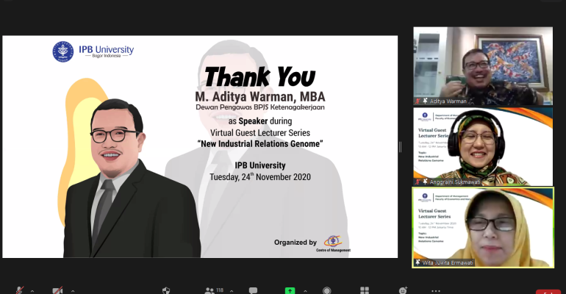The image size is (566, 294).
Task: Click the Centre of Management logo
Action: tap(333, 243)
